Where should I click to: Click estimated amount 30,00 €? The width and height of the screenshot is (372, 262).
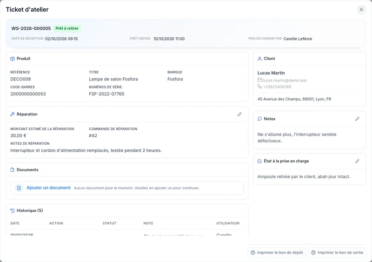tap(18, 135)
